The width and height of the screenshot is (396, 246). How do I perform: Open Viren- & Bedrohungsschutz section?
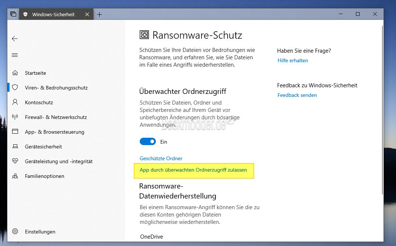pyautogui.click(x=56, y=88)
